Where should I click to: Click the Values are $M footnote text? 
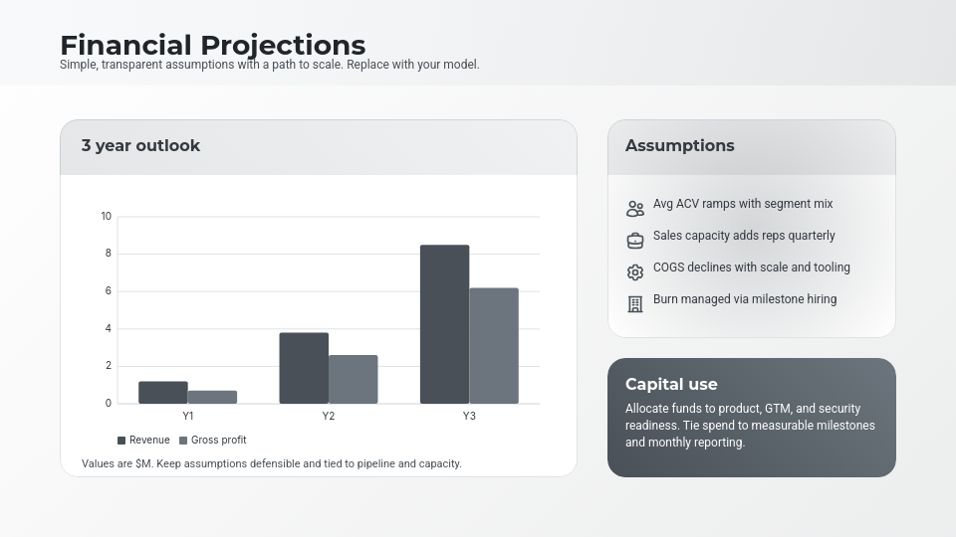tap(271, 464)
